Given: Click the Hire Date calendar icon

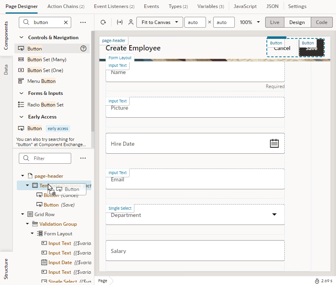Looking at the screenshot, I should 274,143.
